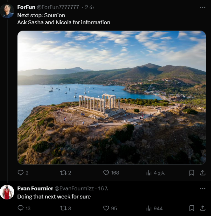Bookmark ForFun's Sounion tweet
This screenshot has width=211, height=216.
pos(192,173)
